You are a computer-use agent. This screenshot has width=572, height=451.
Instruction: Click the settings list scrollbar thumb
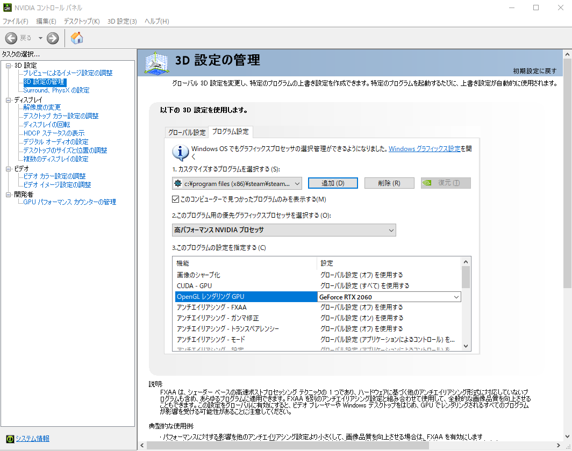point(466,277)
